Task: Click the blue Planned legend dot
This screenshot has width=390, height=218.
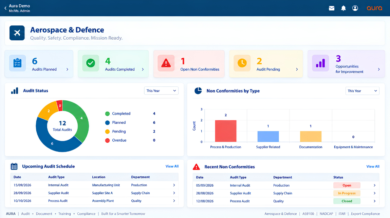Action: coord(108,122)
